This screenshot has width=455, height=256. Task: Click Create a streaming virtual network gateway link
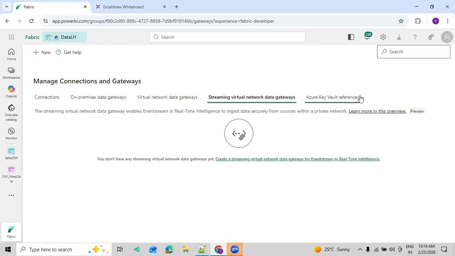coord(298,159)
